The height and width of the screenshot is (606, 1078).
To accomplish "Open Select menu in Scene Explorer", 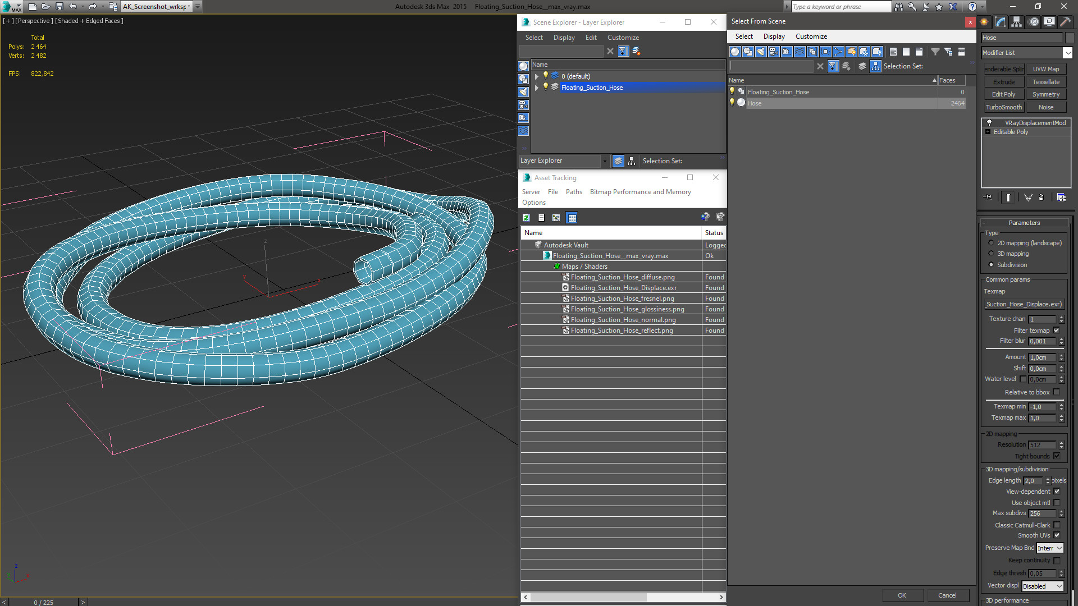I will pyautogui.click(x=534, y=38).
